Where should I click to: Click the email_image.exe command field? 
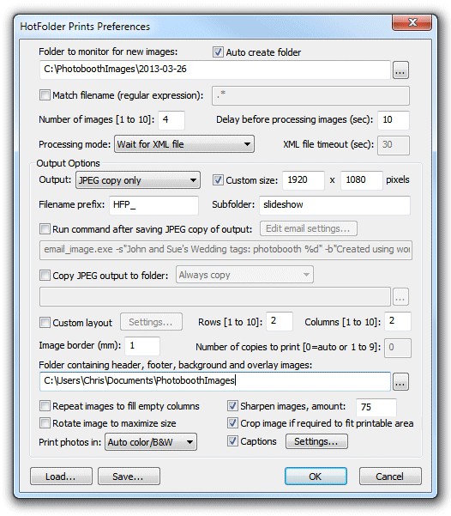pyautogui.click(x=225, y=250)
